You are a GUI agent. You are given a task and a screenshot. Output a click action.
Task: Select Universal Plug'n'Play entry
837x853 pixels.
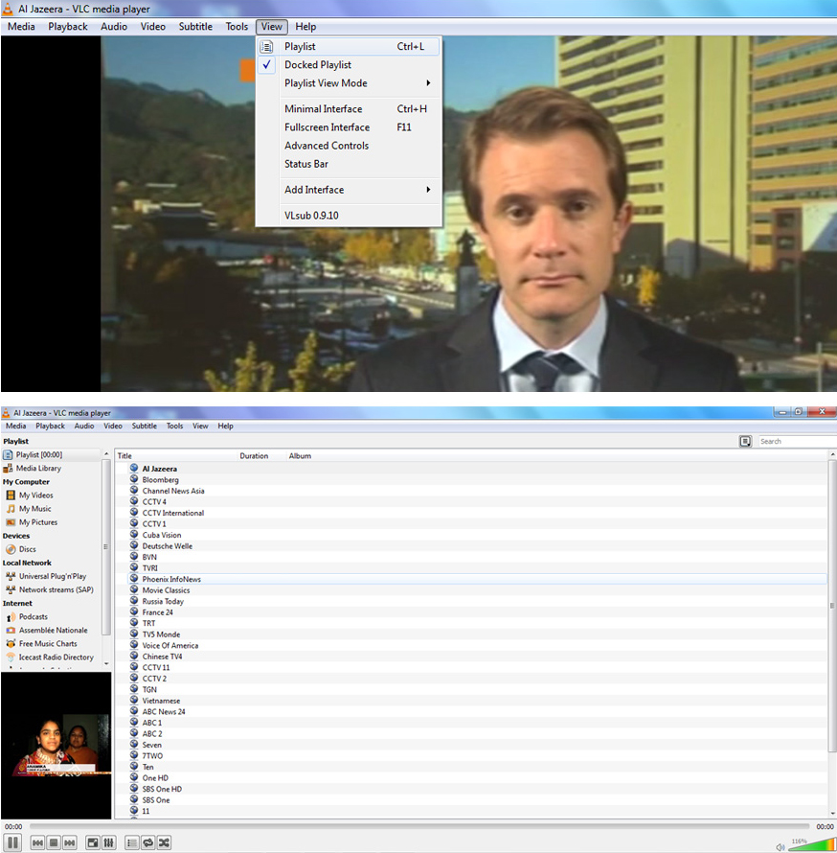(52, 576)
